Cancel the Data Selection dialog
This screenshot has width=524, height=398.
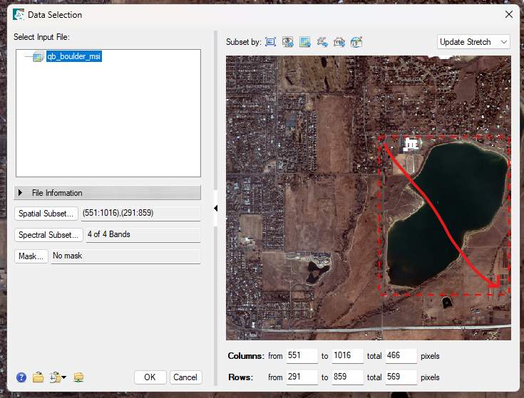[x=185, y=377]
